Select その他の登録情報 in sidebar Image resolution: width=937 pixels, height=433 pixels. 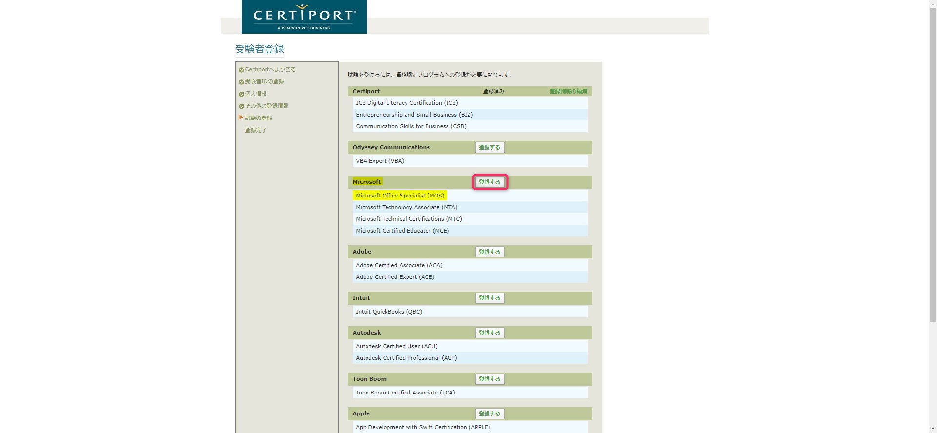click(266, 106)
